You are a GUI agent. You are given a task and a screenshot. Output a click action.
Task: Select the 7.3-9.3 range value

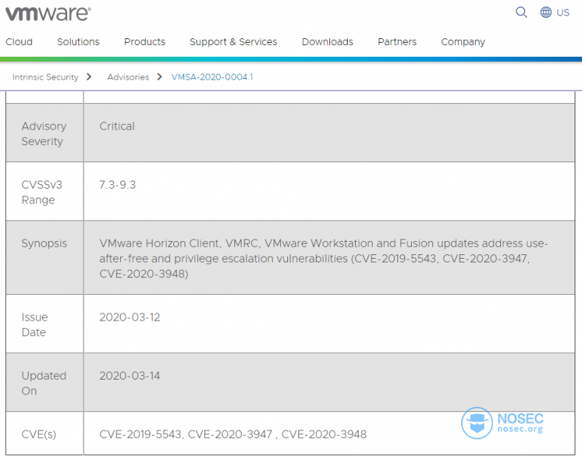point(117,185)
